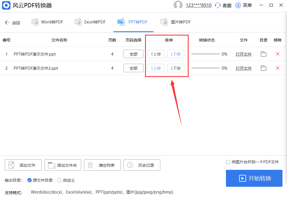Image resolution: width=287 pixels, height=200 pixels.
Task: Click the 转换状态 column header
Action: tap(207, 40)
